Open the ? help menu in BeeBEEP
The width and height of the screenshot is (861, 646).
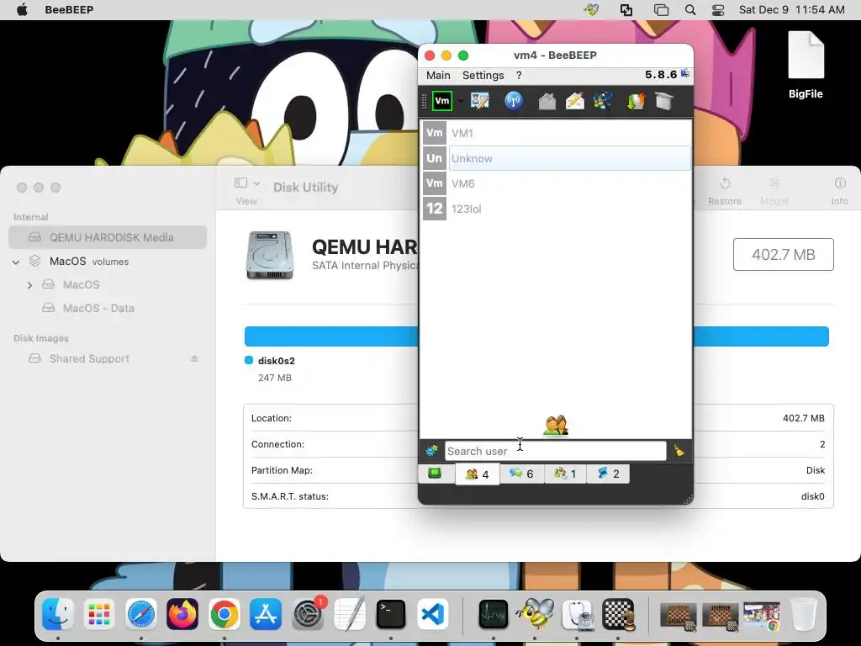pyautogui.click(x=518, y=75)
